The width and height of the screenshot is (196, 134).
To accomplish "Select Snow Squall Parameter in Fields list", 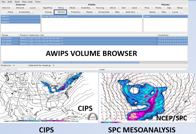I will tap(92, 16).
